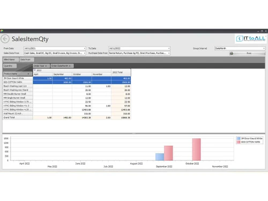Open the From Date dropdown
The image size is (268, 201).
click(x=85, y=48)
